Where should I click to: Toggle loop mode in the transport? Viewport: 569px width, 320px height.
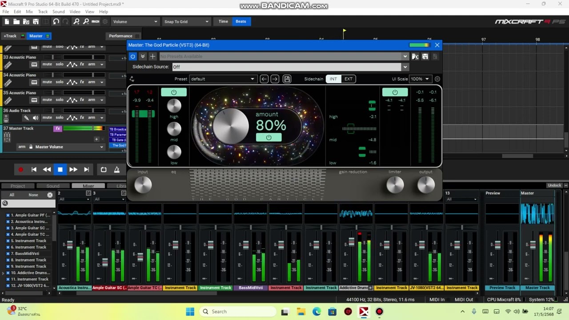104,169
